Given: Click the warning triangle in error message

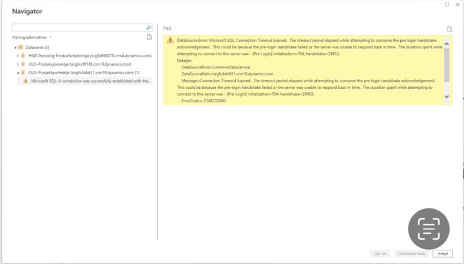Looking at the screenshot, I should 170,40.
